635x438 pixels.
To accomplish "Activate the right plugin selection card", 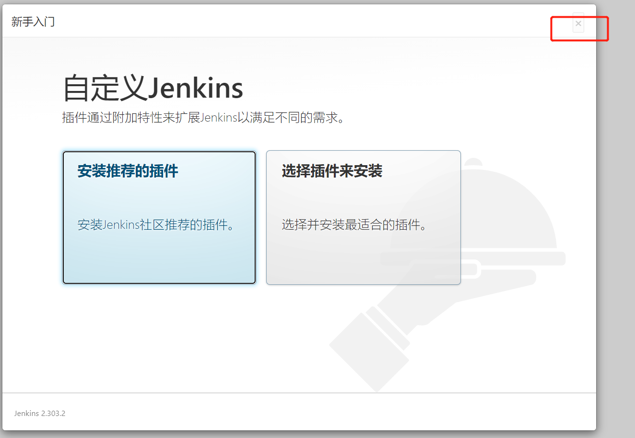I will [363, 218].
